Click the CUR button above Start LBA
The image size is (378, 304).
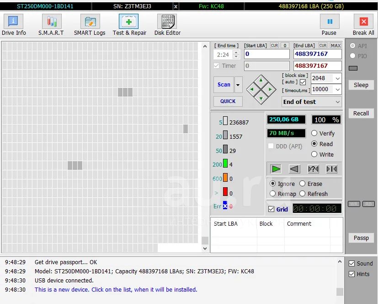(x=274, y=45)
